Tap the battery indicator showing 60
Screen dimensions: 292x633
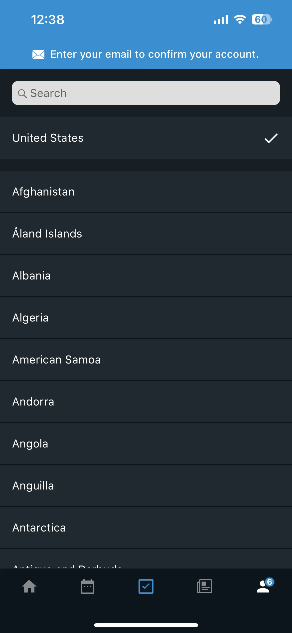tap(262, 19)
